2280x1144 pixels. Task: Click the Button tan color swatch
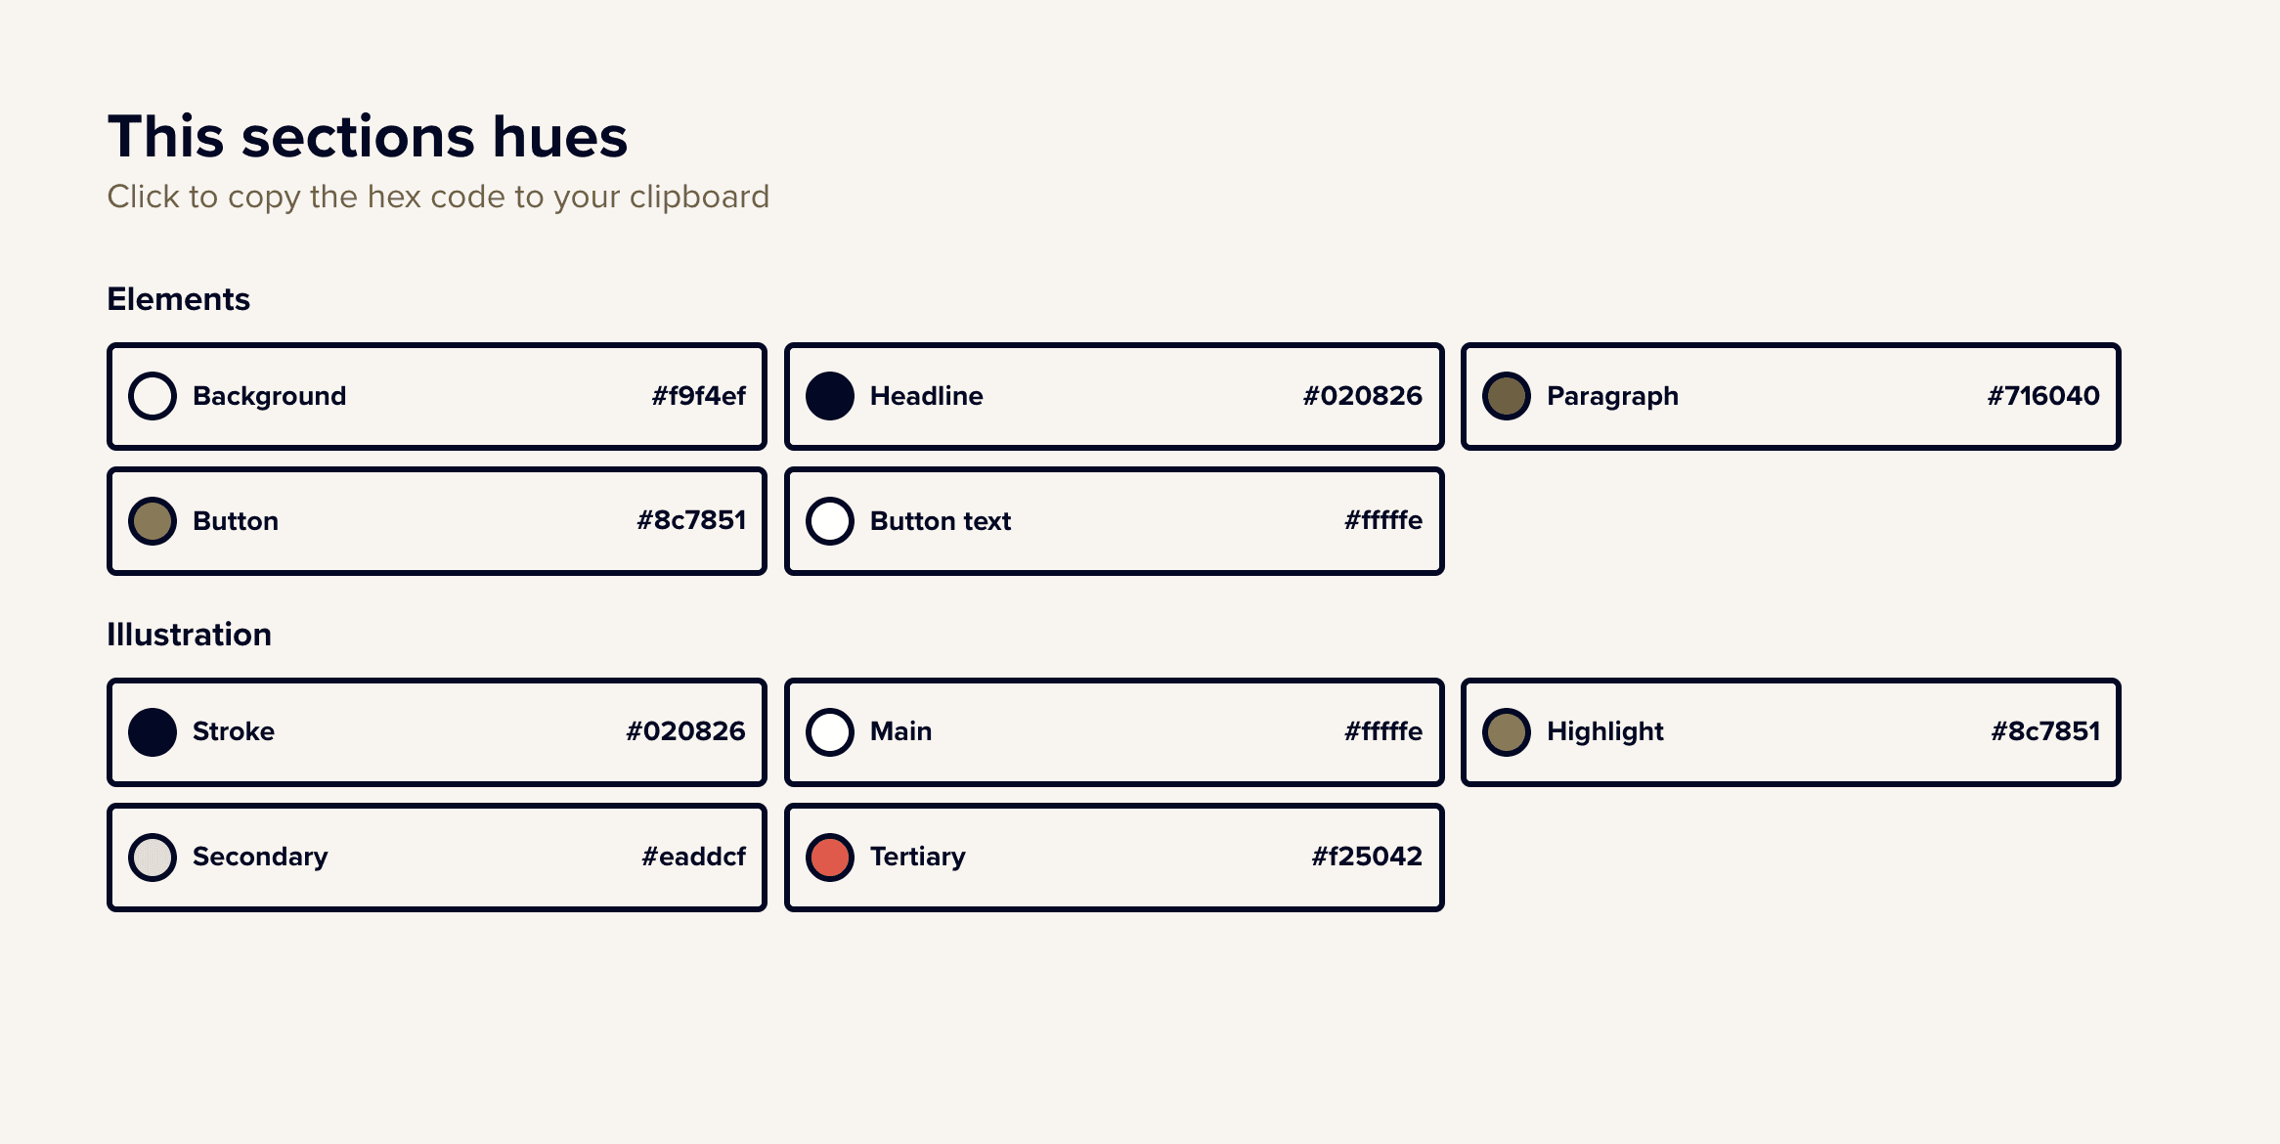153,521
